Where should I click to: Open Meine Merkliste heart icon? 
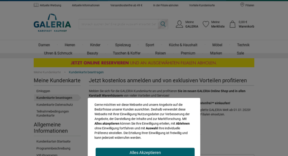[206, 24]
